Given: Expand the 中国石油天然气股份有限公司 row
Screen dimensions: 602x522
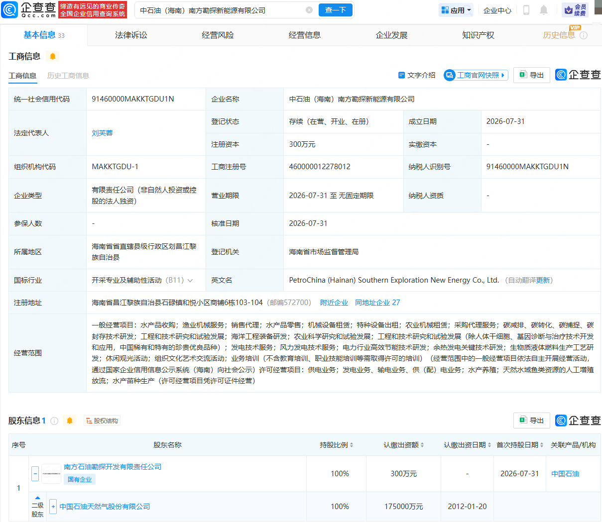Looking at the screenshot, I should coord(53,507).
